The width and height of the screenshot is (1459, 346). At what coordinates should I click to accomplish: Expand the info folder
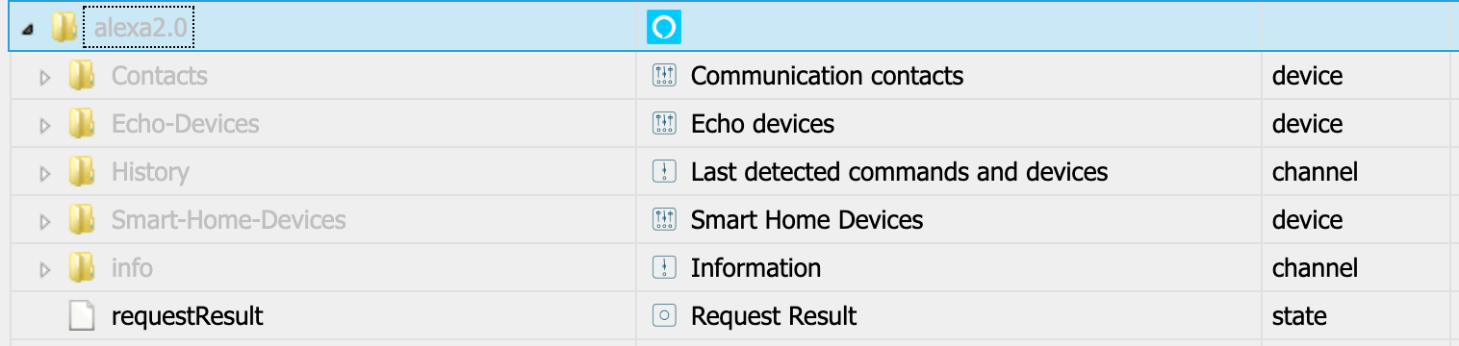[45, 269]
